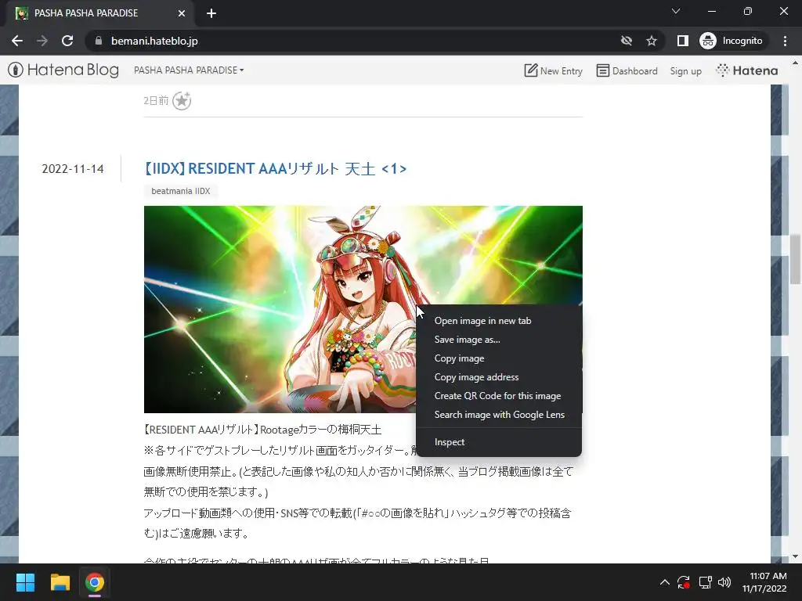This screenshot has width=802, height=601.
Task: Open the network tray icon
Action: coord(706,582)
